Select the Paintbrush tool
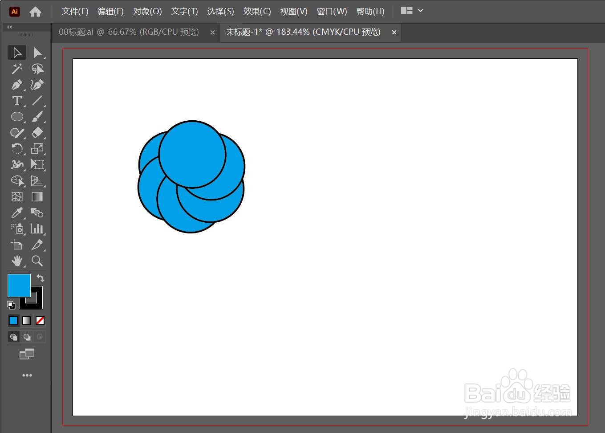 pos(37,117)
